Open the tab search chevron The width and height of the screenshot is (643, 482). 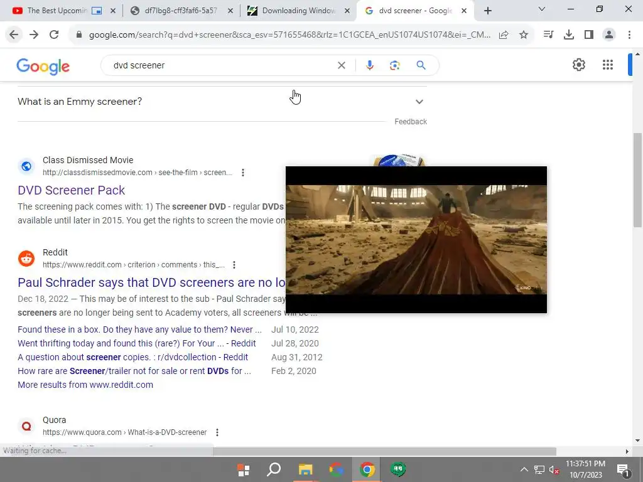(x=542, y=9)
